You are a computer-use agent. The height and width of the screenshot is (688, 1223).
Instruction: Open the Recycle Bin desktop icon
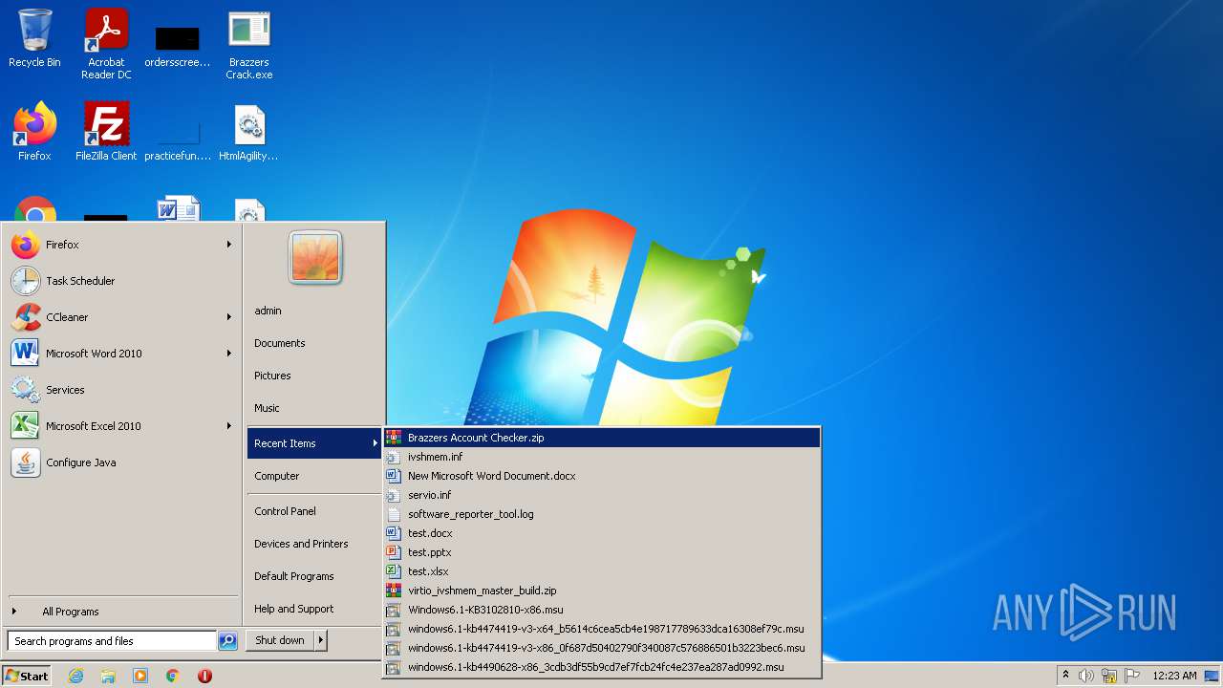(34, 38)
